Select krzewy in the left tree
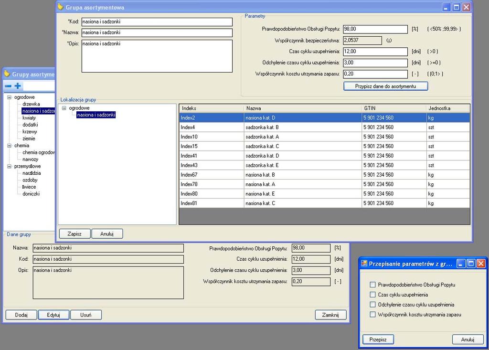 30,132
